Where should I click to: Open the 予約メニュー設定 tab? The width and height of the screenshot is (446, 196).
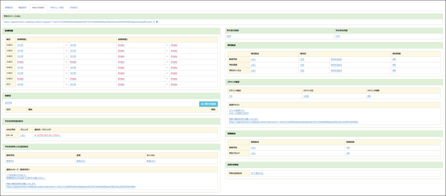point(57,7)
